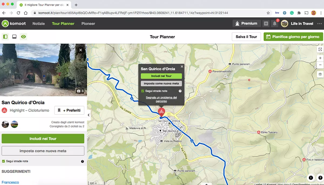Click sidebar Includi nel Tour button
324x185 pixels.
coord(43,139)
